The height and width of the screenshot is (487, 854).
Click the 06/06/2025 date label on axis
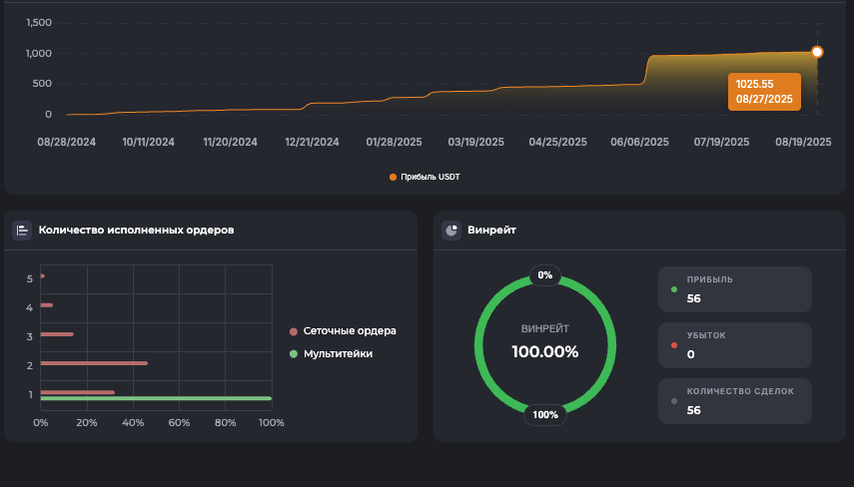pyautogui.click(x=639, y=142)
